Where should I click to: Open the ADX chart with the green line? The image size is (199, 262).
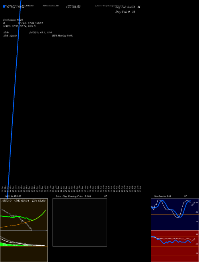pos(24,214)
